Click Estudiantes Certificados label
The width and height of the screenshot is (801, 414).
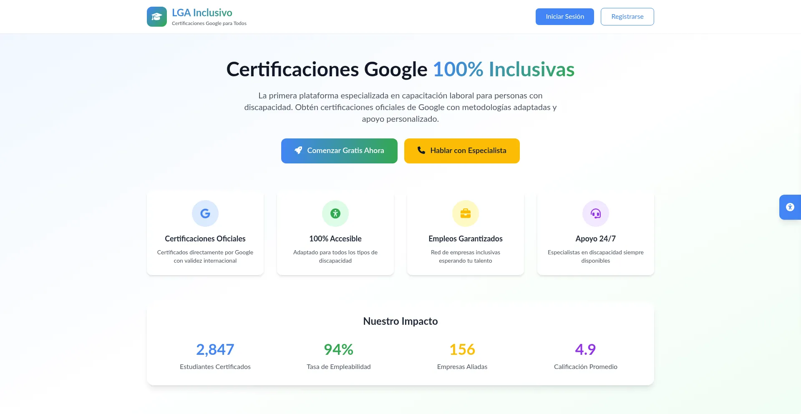(215, 367)
